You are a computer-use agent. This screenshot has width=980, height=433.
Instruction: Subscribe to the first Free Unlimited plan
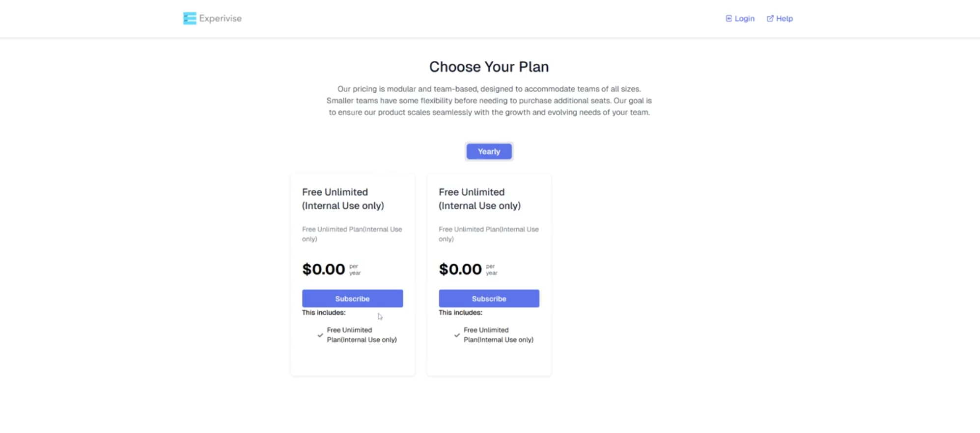point(352,299)
